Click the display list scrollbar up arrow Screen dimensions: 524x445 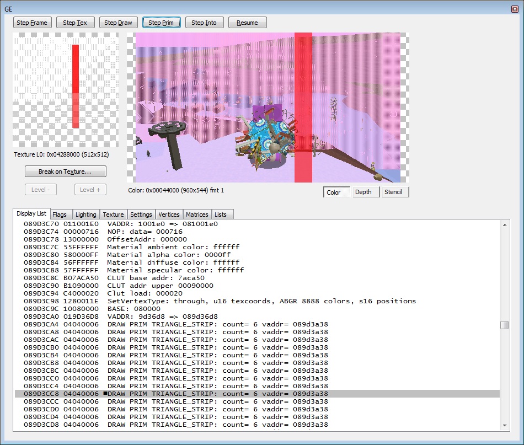tap(504, 224)
